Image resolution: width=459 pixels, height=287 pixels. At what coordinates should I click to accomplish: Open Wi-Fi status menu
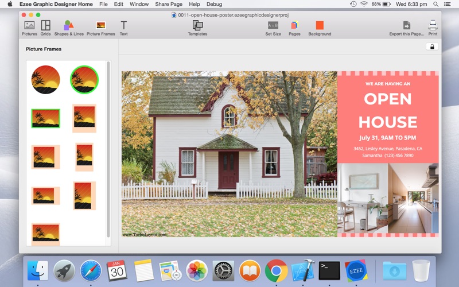point(364,4)
